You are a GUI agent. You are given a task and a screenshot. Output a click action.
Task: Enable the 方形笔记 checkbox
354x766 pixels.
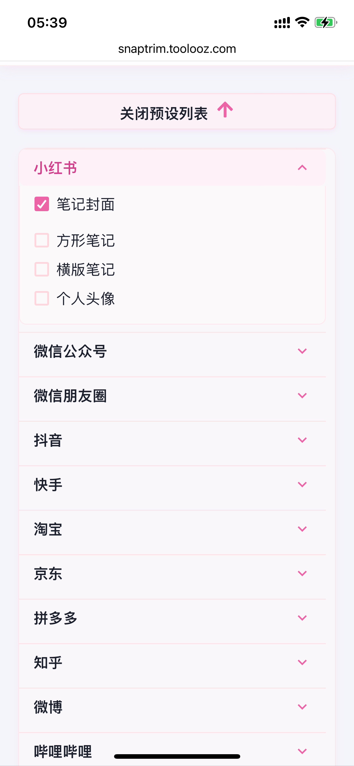[x=42, y=241]
